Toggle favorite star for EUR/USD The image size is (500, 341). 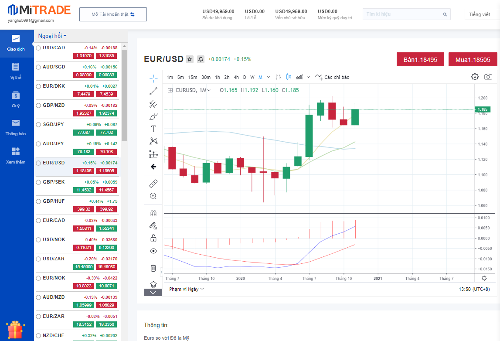pos(190,59)
